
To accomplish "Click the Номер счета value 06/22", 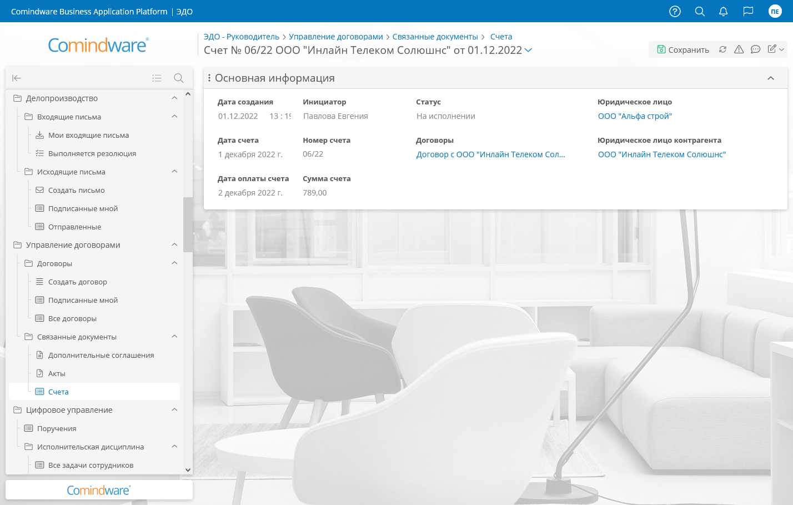I will pos(313,154).
